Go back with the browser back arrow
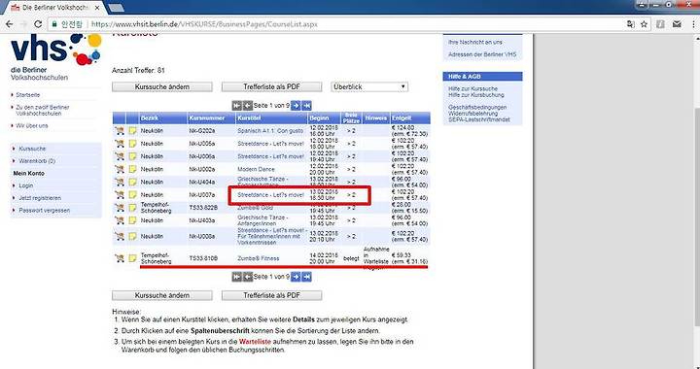The height and width of the screenshot is (369, 700). click(9, 24)
